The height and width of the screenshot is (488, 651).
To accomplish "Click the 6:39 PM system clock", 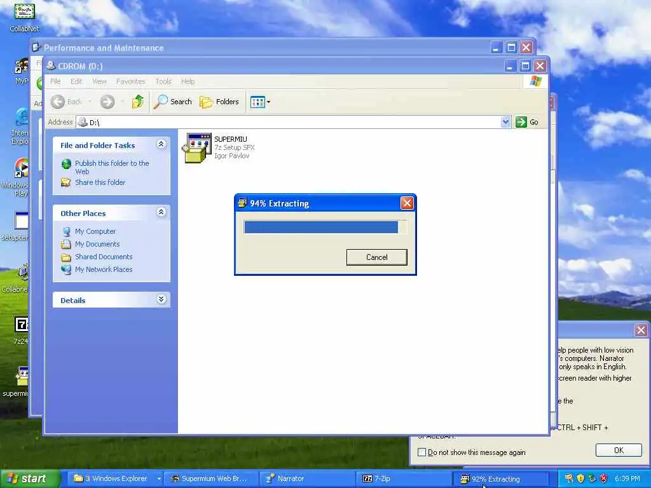I will (x=627, y=478).
